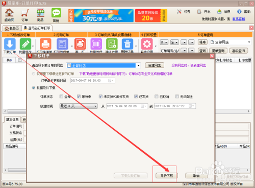The width and height of the screenshot is (255, 188).
Task: Check the 全部 order status checkbox
Action: click(x=61, y=97)
